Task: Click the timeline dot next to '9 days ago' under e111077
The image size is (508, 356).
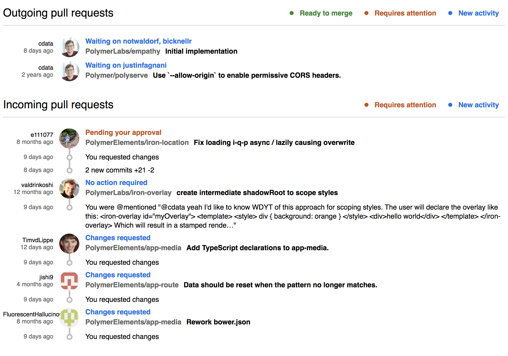Action: pyautogui.click(x=69, y=157)
